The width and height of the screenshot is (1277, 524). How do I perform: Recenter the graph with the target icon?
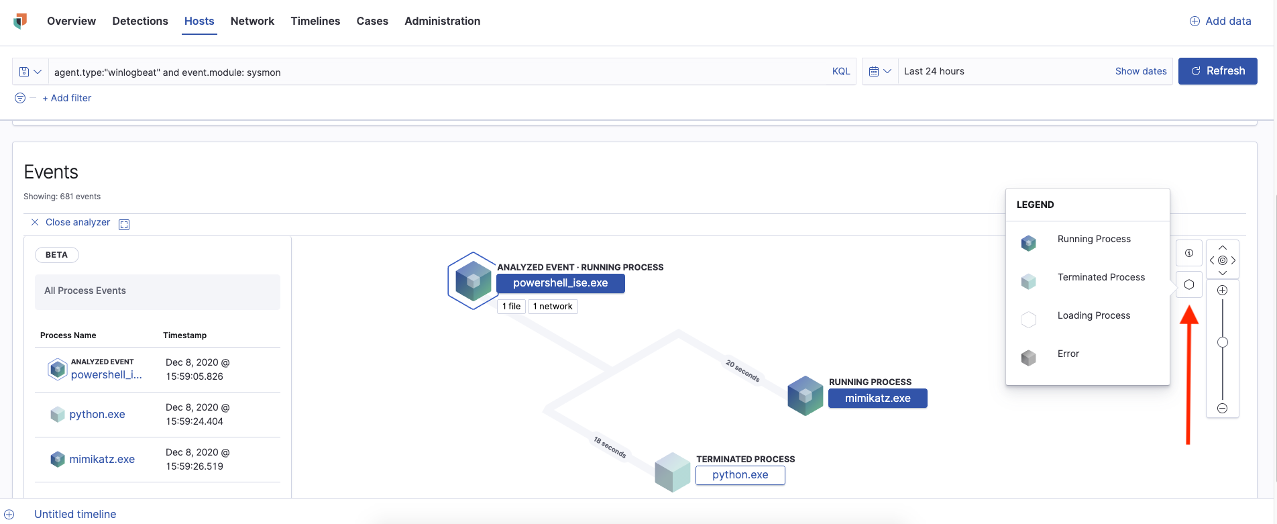tap(1223, 260)
